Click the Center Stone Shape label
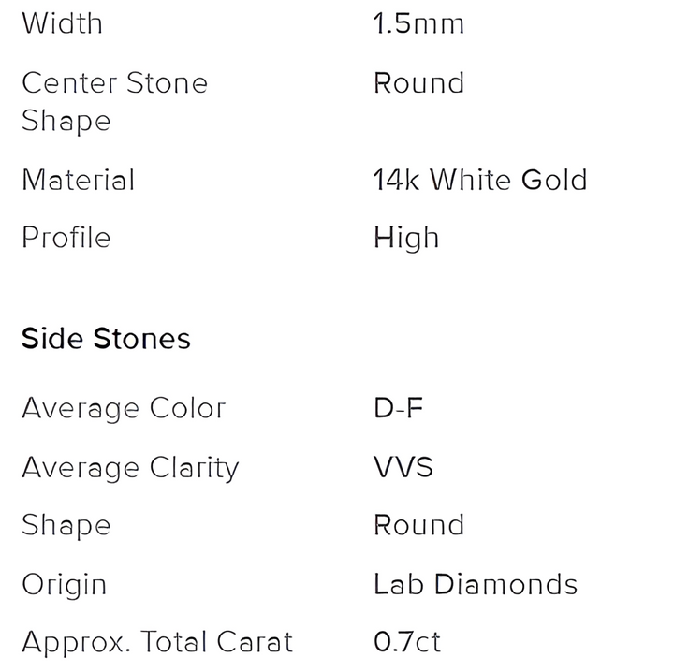This screenshot has height=672, width=674. (114, 101)
